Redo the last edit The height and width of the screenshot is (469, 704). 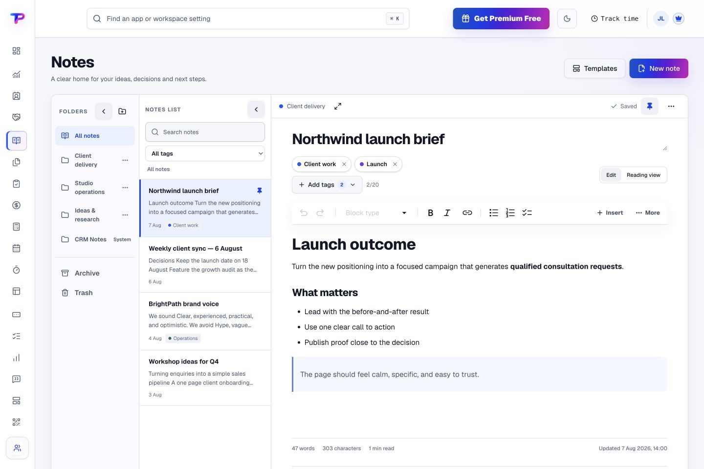pyautogui.click(x=320, y=213)
